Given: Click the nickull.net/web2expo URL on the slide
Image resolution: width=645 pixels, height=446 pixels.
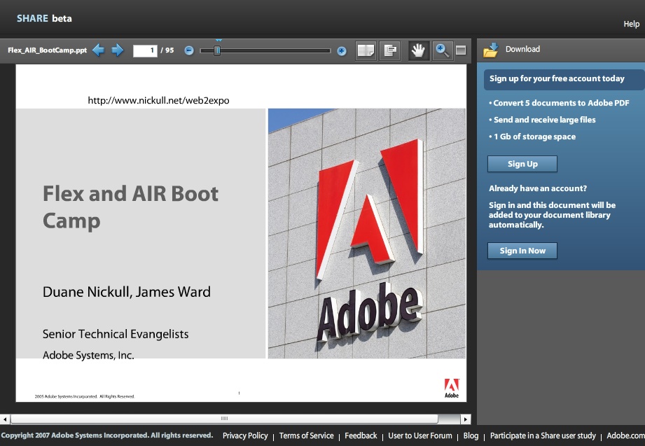Looking at the screenshot, I should tap(158, 100).
